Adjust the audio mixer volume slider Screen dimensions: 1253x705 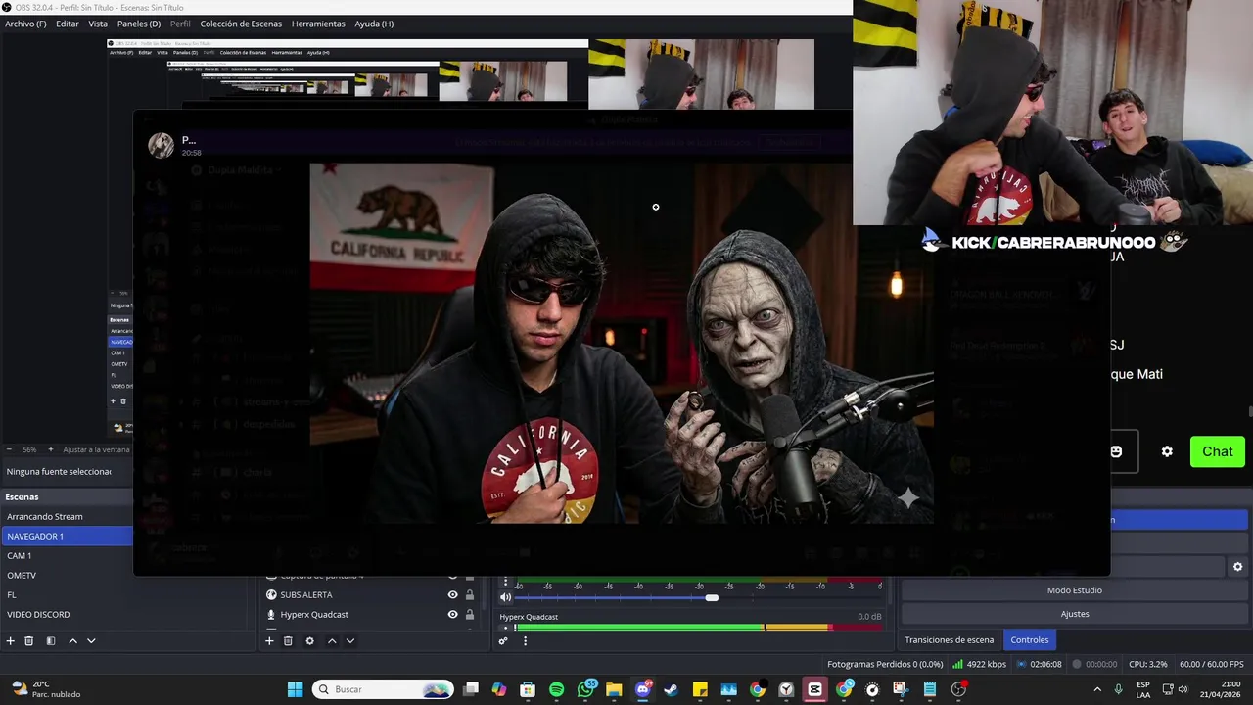coord(712,597)
